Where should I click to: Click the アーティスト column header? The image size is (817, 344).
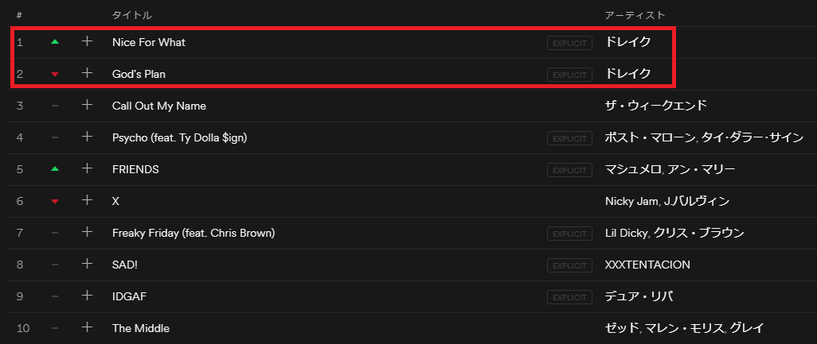(635, 15)
